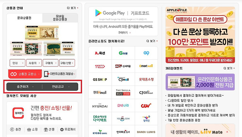Select the 문화상품권 tab
The width and height of the screenshot is (242, 137).
(x=25, y=18)
